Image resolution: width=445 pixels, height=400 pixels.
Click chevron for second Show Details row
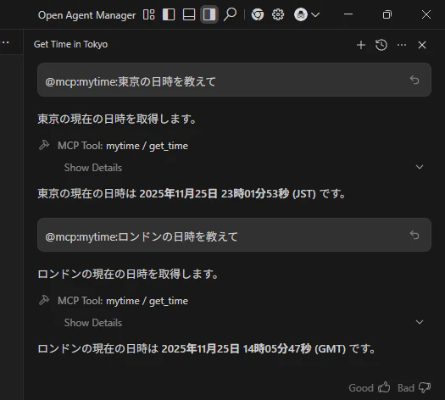pyautogui.click(x=420, y=322)
